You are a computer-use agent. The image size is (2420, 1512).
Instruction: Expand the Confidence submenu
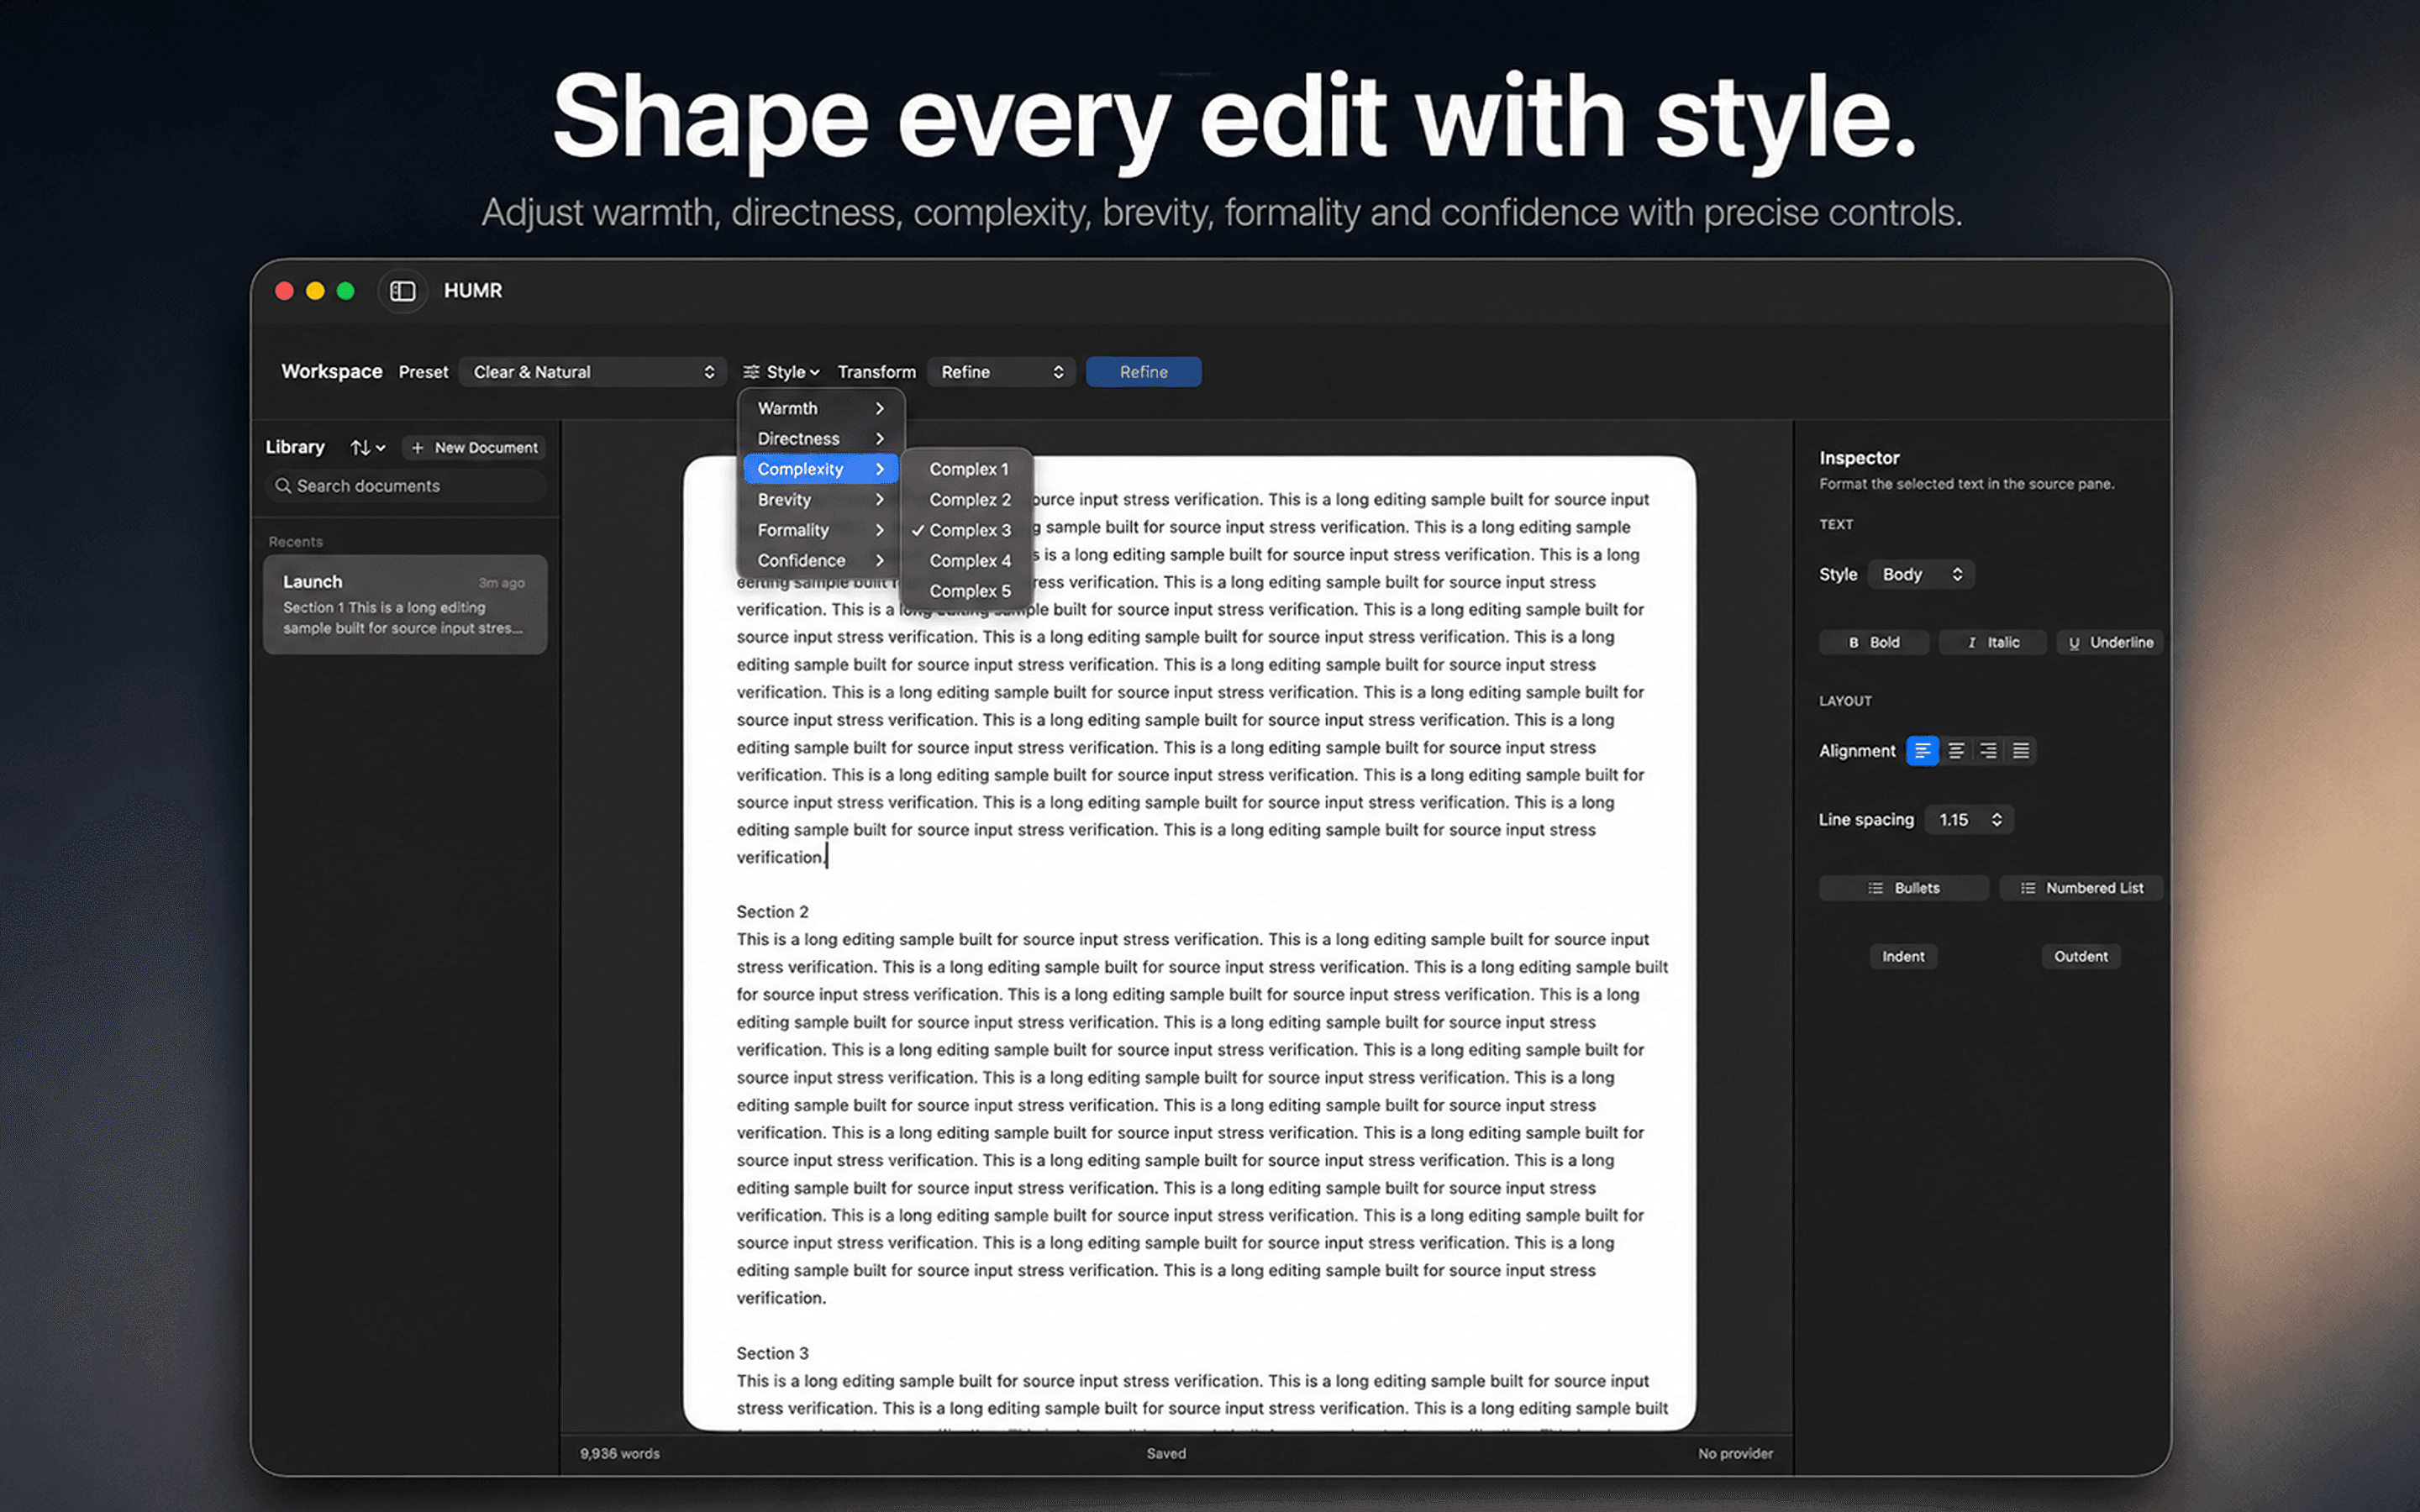821,561
